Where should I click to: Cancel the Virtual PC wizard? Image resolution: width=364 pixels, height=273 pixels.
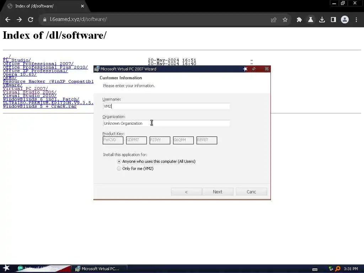point(251,192)
